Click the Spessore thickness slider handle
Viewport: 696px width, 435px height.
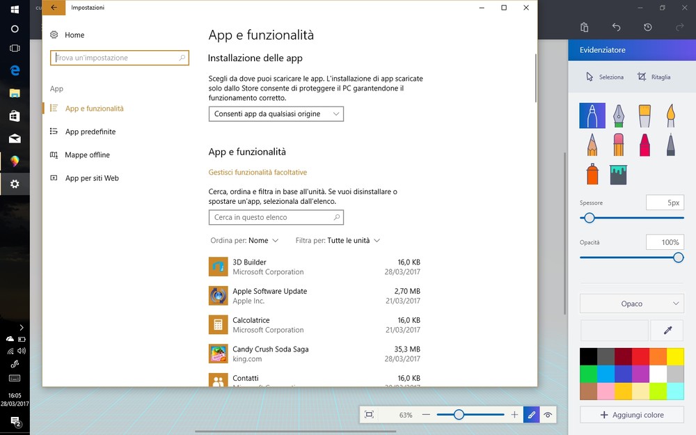coord(589,218)
